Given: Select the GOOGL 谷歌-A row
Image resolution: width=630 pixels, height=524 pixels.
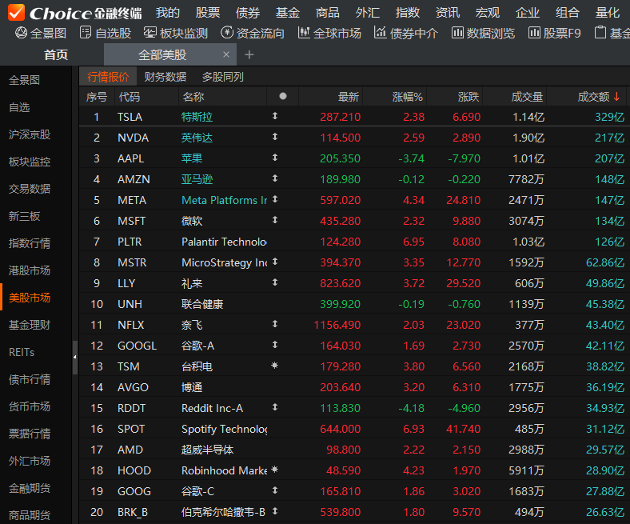Looking at the screenshot, I should coord(354,346).
